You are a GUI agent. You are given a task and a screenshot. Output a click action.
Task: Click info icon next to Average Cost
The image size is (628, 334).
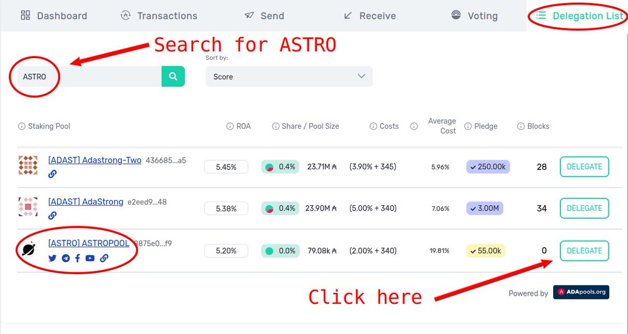tap(414, 126)
